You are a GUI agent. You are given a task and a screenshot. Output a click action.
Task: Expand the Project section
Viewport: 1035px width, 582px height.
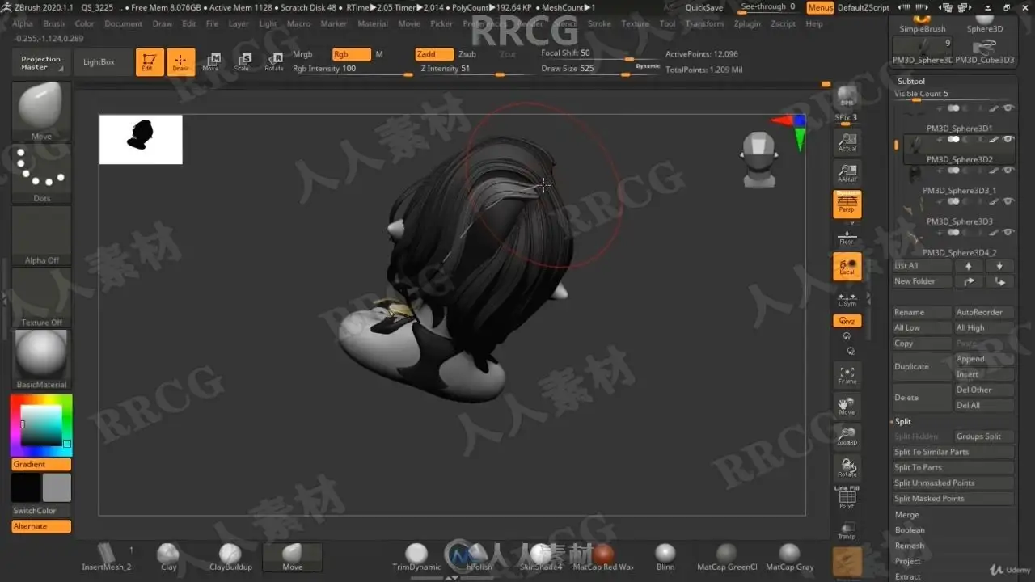tap(907, 561)
